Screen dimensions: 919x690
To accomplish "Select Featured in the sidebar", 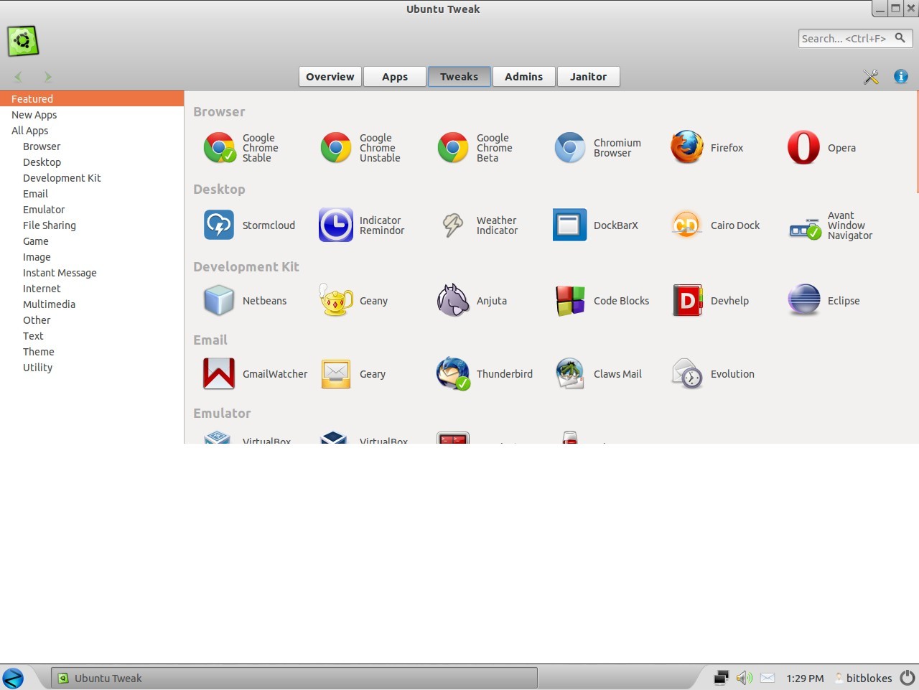I will click(x=92, y=99).
